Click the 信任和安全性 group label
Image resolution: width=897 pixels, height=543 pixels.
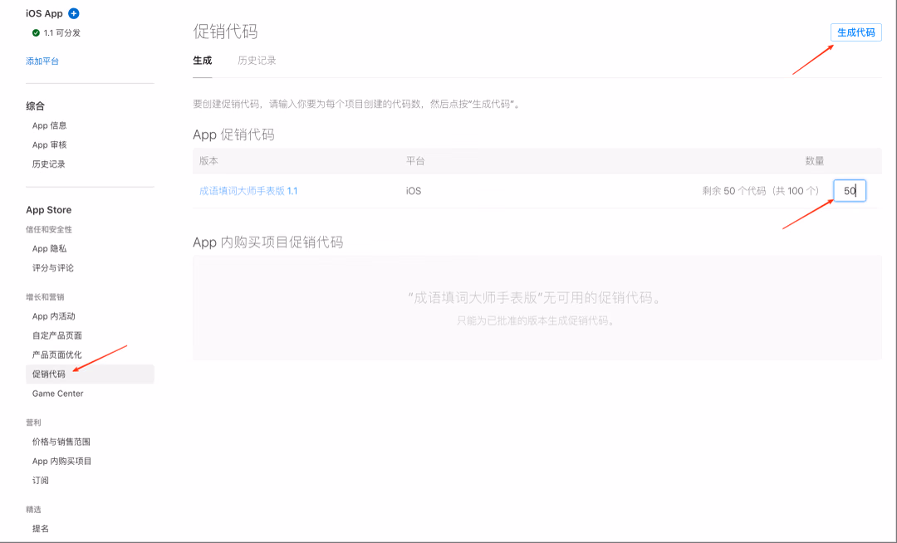pyautogui.click(x=49, y=230)
